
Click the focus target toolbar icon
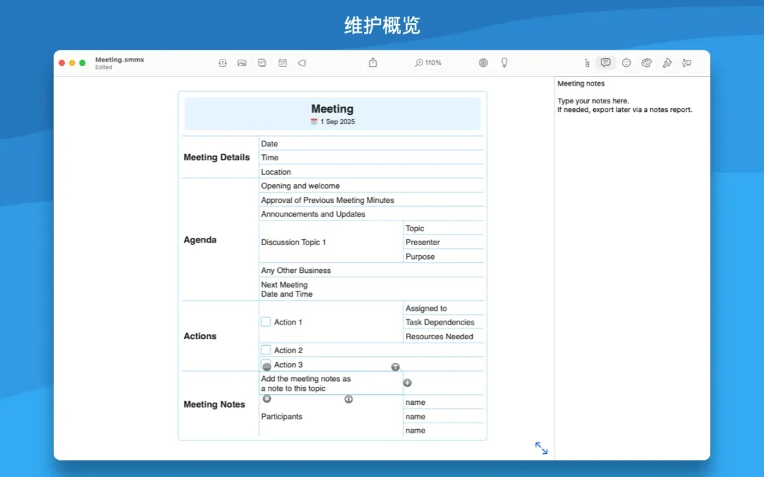tap(483, 63)
